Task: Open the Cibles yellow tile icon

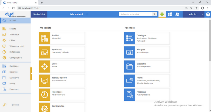Action: coord(45,66)
